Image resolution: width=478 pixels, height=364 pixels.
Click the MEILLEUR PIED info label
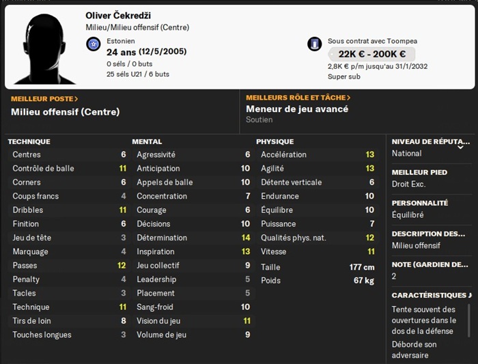(419, 172)
